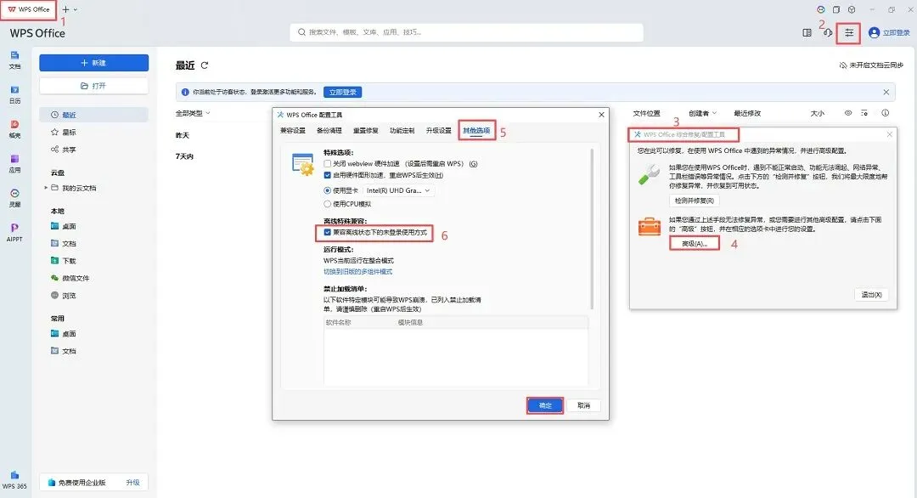Open the 灵犀 assistant icon in left rail

click(x=14, y=198)
